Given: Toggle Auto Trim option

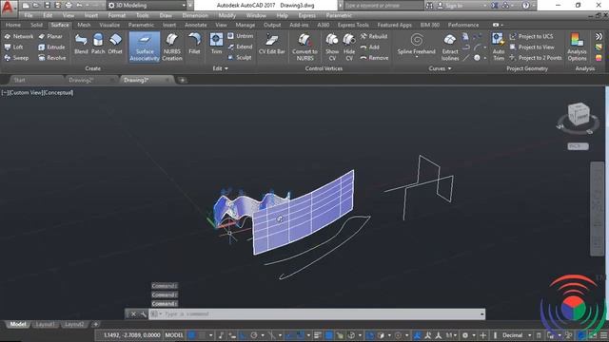Looking at the screenshot, I should pyautogui.click(x=499, y=47).
